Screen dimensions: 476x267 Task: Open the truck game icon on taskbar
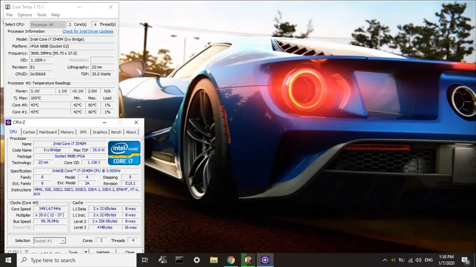(162, 260)
